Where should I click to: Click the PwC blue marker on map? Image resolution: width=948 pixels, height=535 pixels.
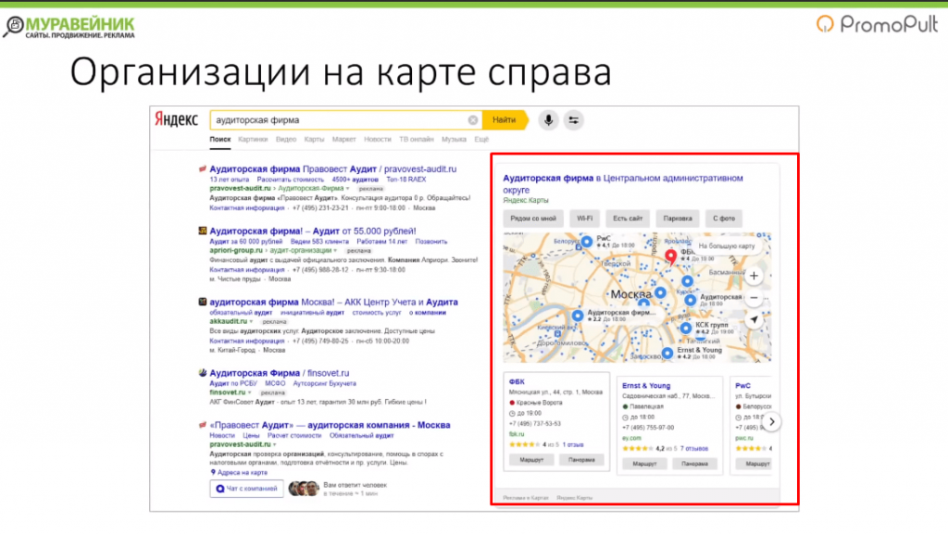point(586,242)
